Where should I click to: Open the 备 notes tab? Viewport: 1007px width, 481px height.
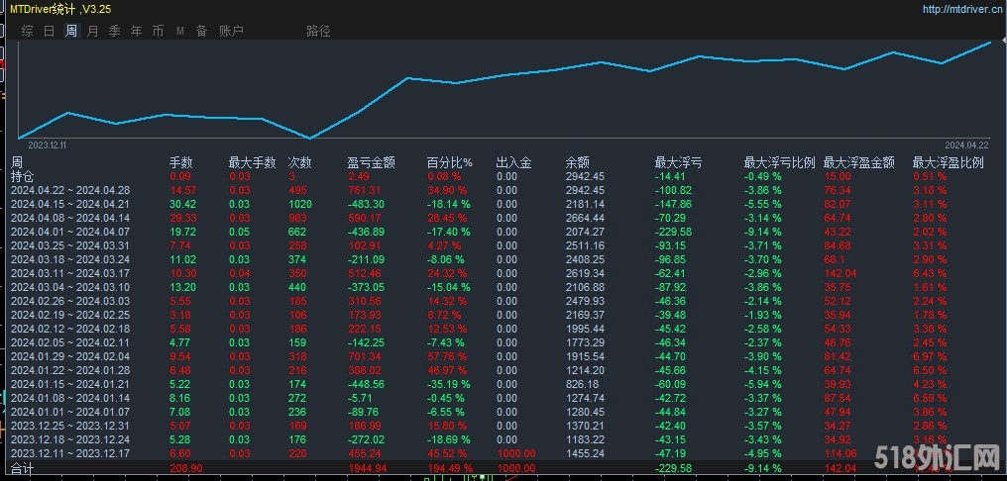(x=201, y=31)
